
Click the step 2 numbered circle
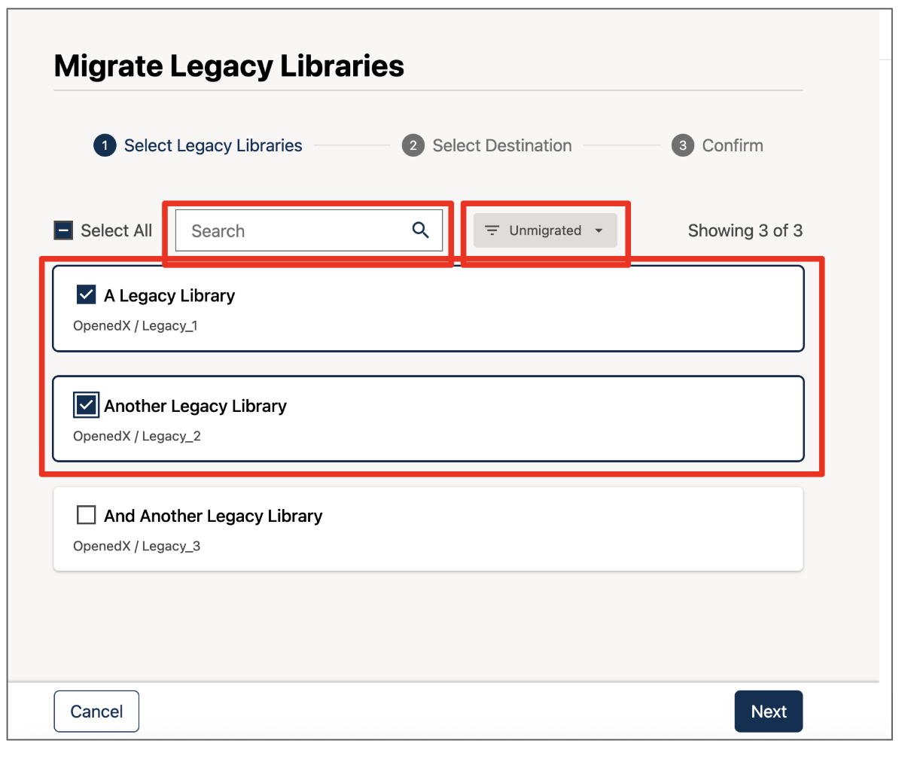(x=413, y=145)
